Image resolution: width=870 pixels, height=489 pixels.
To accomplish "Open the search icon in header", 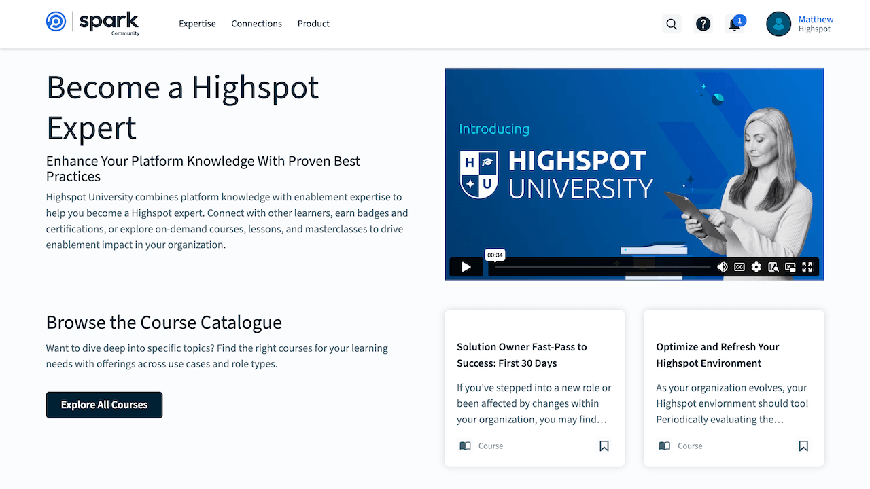I will [672, 24].
